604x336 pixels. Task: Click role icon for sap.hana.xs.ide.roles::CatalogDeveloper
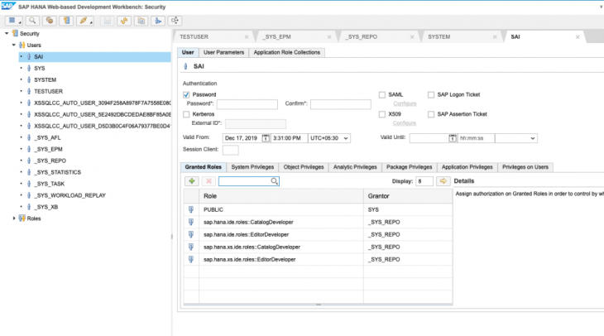[x=191, y=247]
